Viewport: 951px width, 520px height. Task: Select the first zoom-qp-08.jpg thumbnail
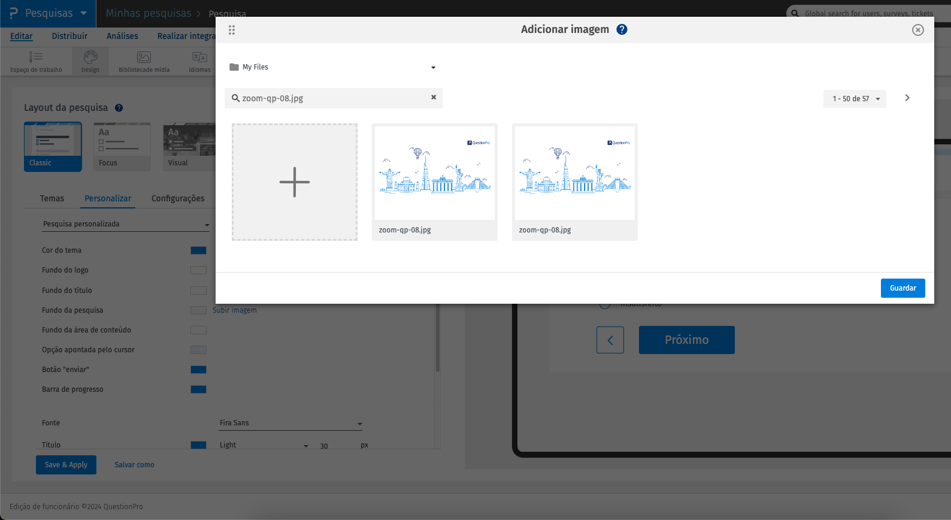pos(435,182)
